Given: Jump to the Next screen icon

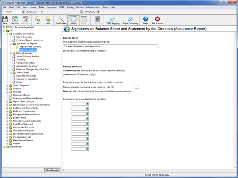Looking at the screenshot, I should click(x=48, y=20).
